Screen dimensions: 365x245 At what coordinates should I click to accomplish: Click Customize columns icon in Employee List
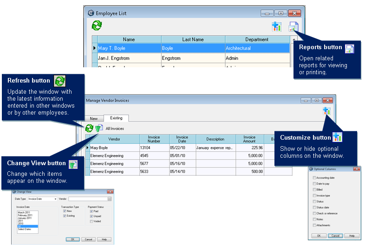pos(277,26)
